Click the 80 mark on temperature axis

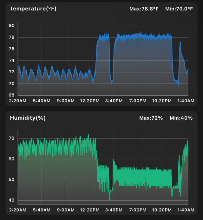[x=11, y=25]
